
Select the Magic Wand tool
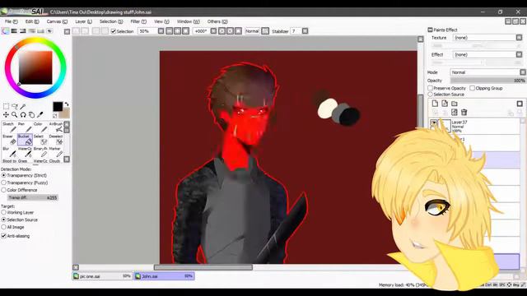coord(23,106)
